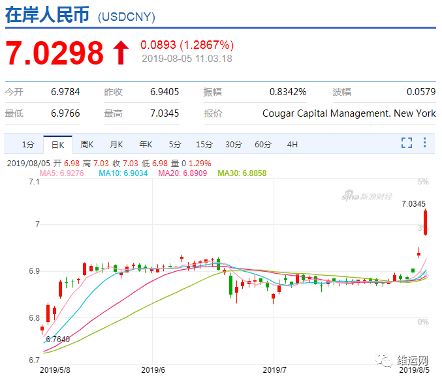Click the red up arrow indicator
This screenshot has height=380, width=442.
tap(121, 53)
